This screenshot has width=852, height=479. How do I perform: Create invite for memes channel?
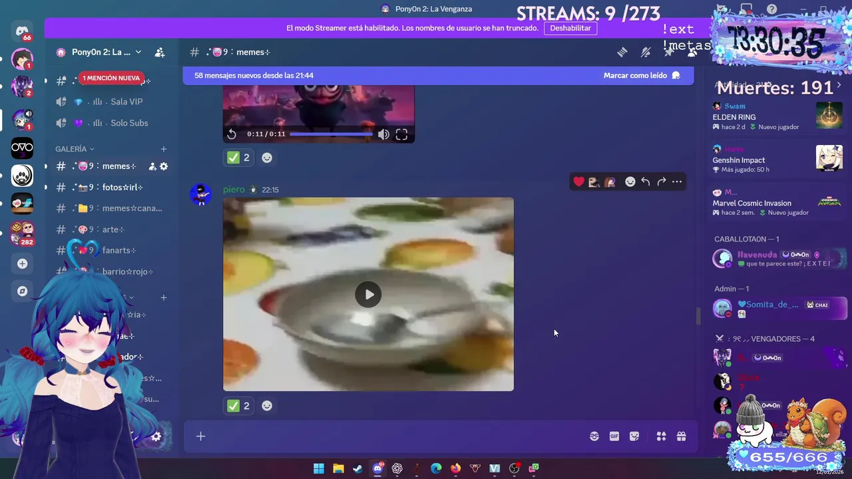click(x=152, y=166)
